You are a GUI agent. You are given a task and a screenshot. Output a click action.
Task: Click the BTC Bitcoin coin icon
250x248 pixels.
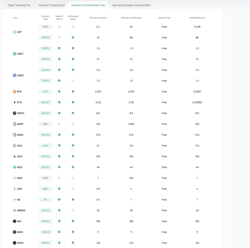[x=14, y=92]
